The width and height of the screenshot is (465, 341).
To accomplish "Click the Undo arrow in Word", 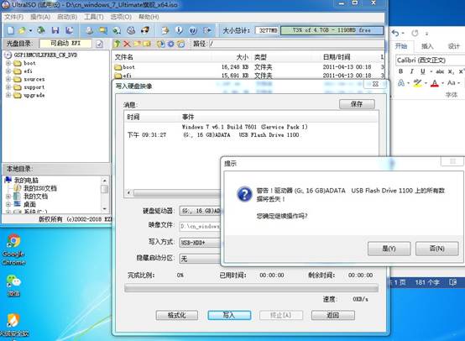I will [x=395, y=33].
